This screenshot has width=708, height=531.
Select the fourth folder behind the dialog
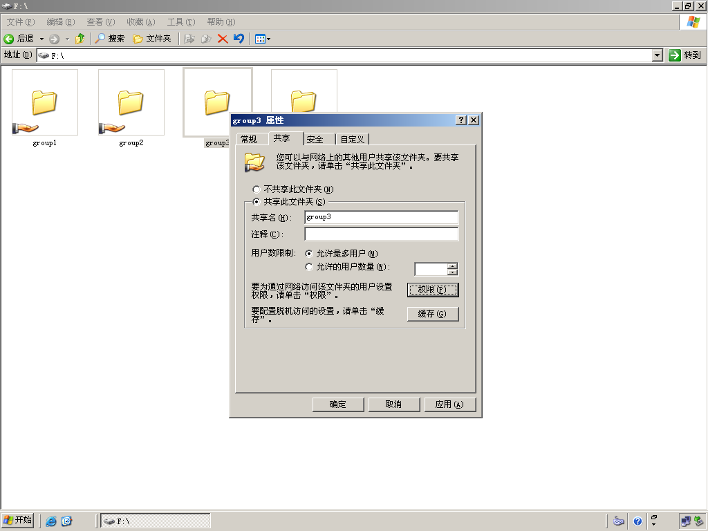click(304, 91)
